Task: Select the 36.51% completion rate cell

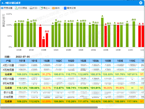Action: point(46,88)
